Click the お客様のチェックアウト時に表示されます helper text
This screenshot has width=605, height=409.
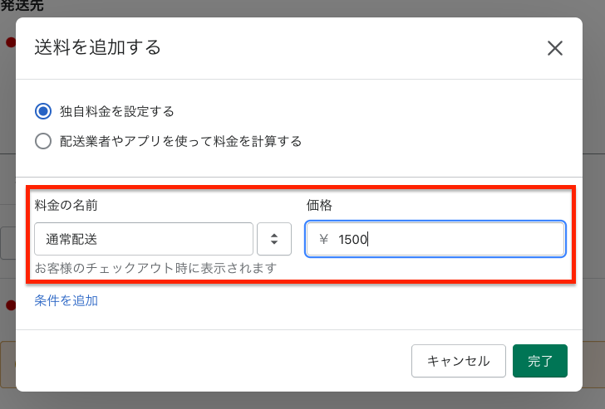tap(155, 268)
